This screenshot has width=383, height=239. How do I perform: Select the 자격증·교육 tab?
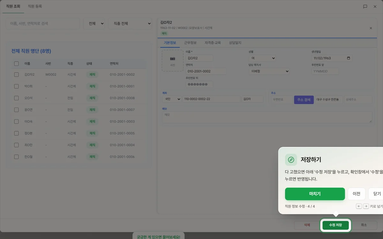pos(213,43)
